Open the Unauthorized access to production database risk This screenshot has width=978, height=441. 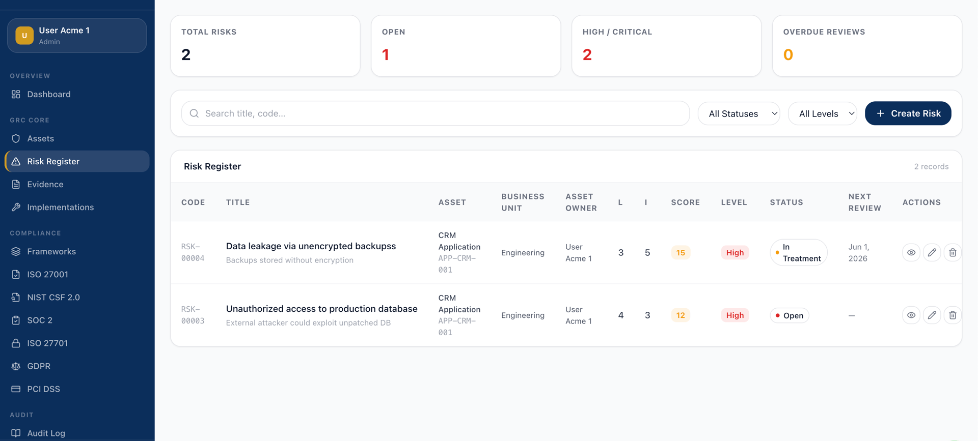pyautogui.click(x=321, y=309)
